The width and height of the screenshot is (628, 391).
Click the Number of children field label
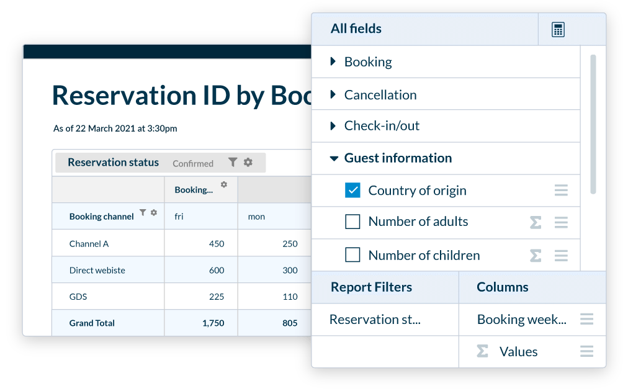[x=424, y=256]
